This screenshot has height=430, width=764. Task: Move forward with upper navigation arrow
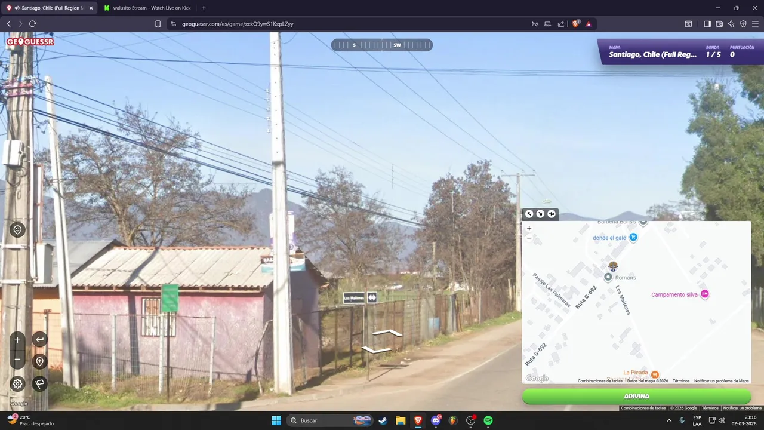coord(387,333)
